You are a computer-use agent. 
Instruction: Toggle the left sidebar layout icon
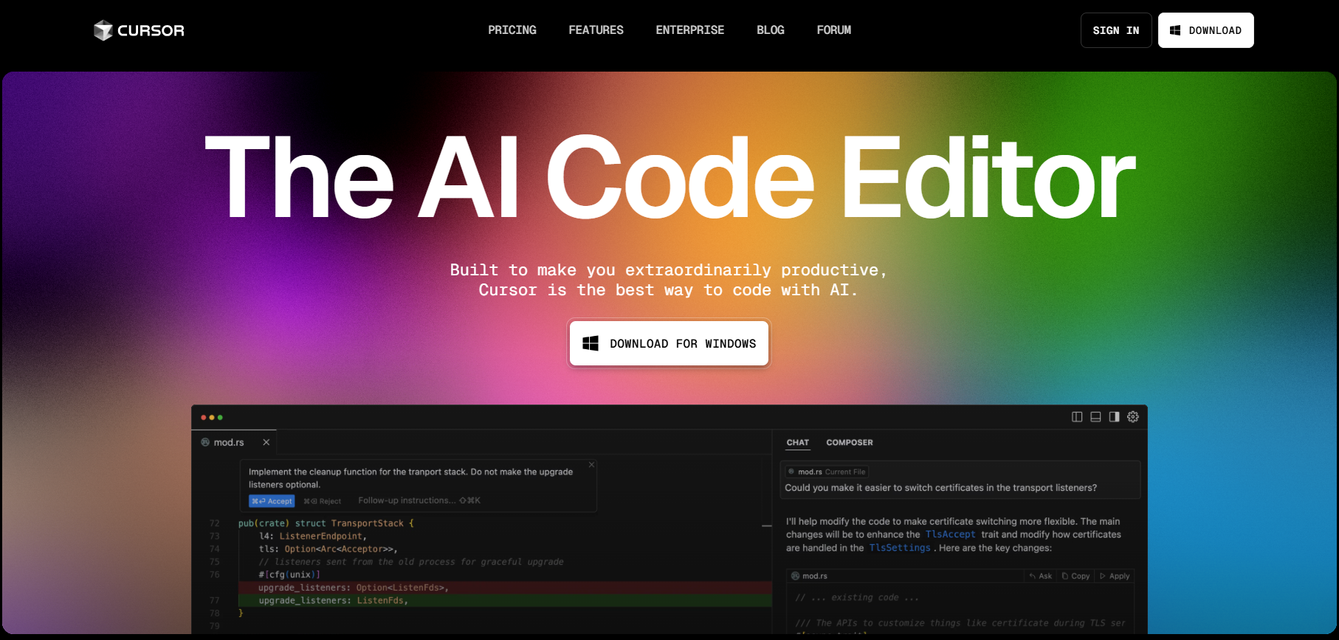[x=1077, y=417]
